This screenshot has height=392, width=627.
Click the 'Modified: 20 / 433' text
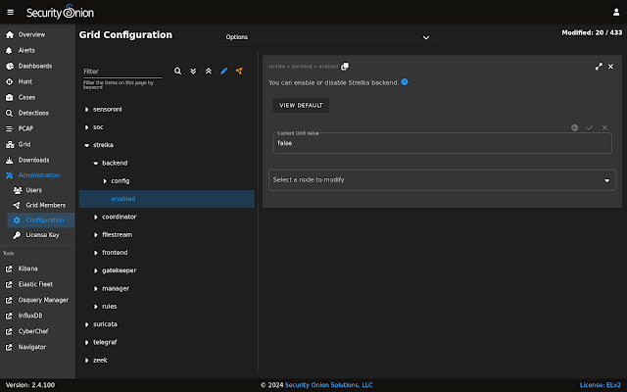592,32
